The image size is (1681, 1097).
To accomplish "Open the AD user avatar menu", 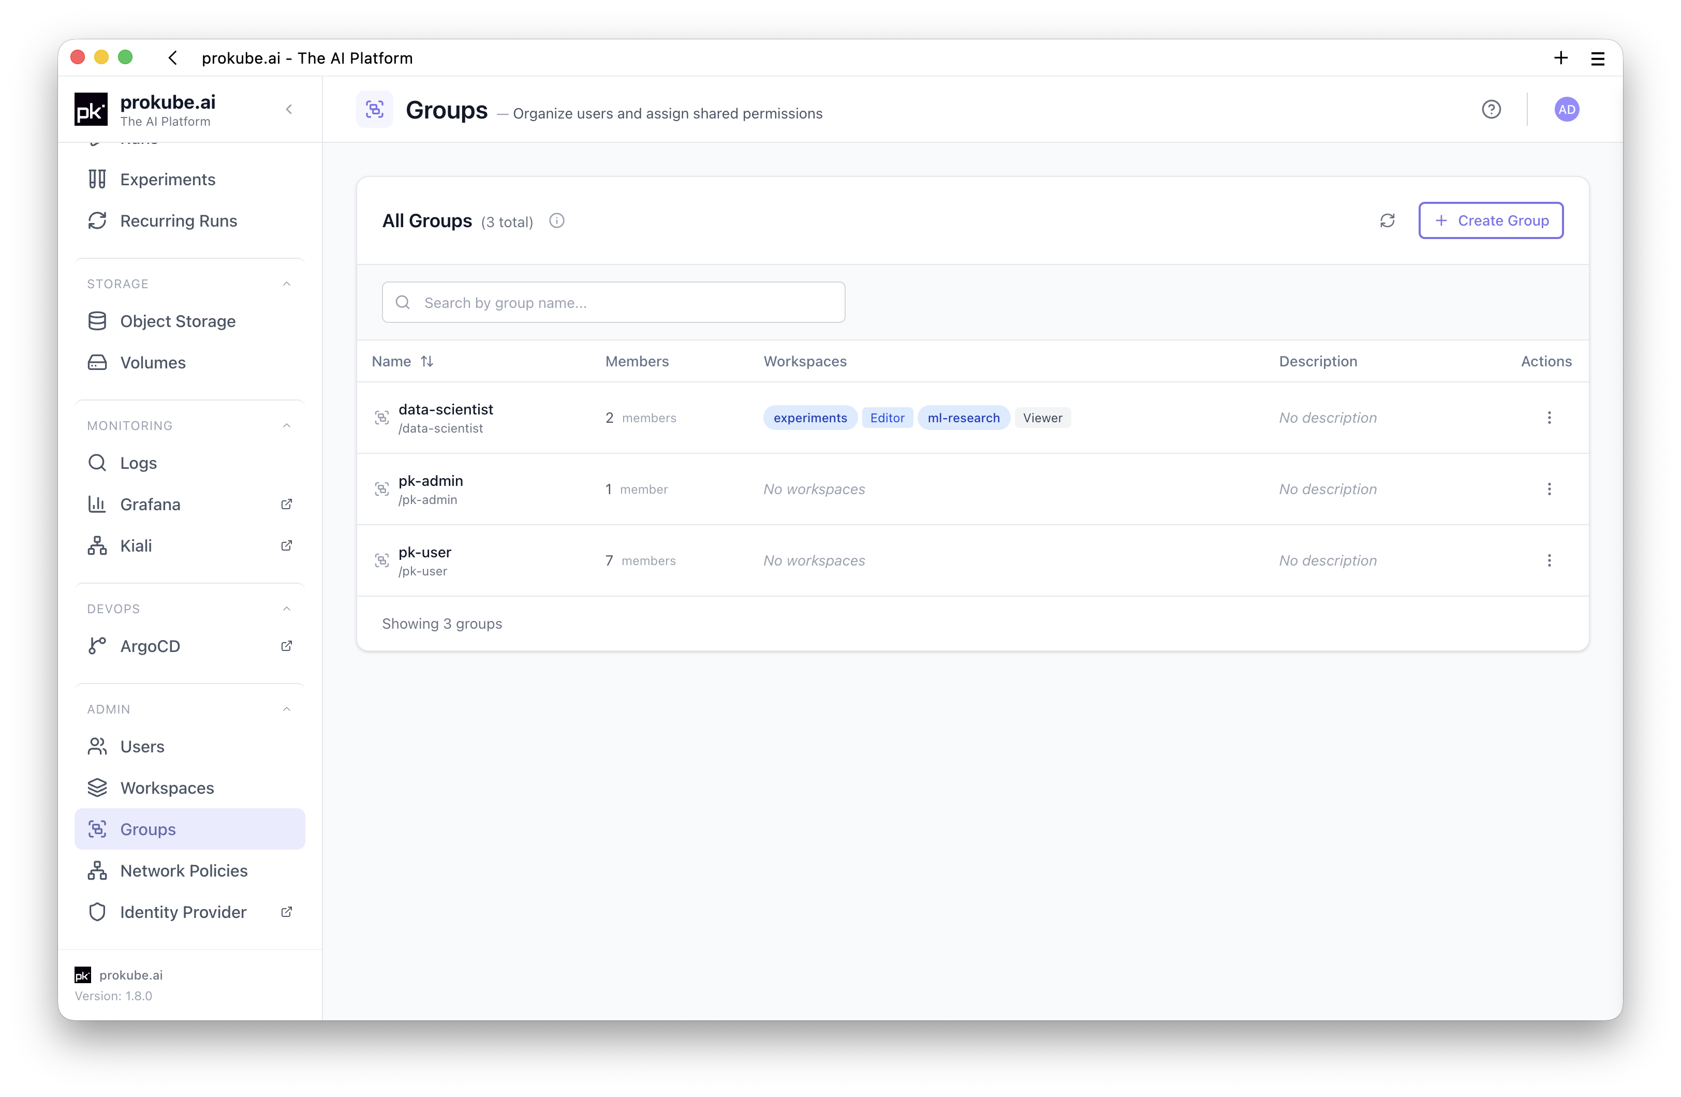I will pos(1567,110).
